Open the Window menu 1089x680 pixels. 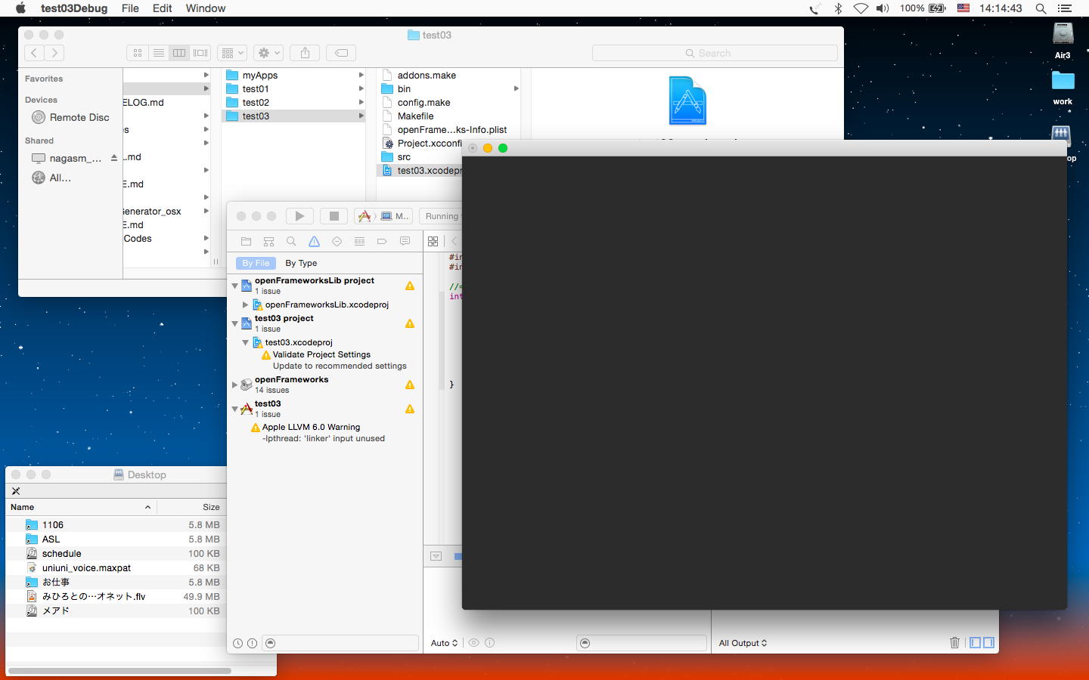(x=206, y=8)
